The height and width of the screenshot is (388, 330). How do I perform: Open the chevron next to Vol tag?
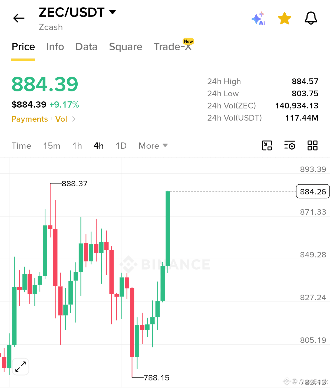(x=74, y=119)
